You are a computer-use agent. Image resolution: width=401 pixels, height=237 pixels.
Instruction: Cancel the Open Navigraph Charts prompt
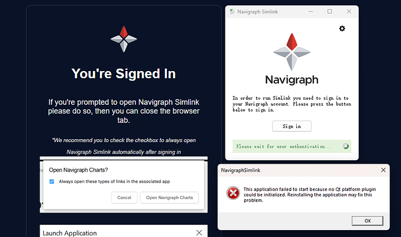[x=124, y=197]
